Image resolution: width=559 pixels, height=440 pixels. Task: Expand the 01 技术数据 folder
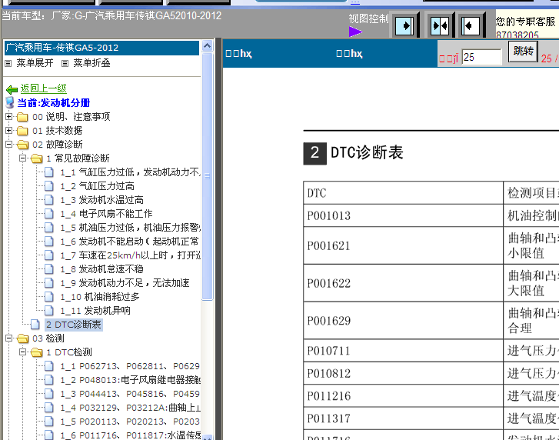click(x=9, y=131)
